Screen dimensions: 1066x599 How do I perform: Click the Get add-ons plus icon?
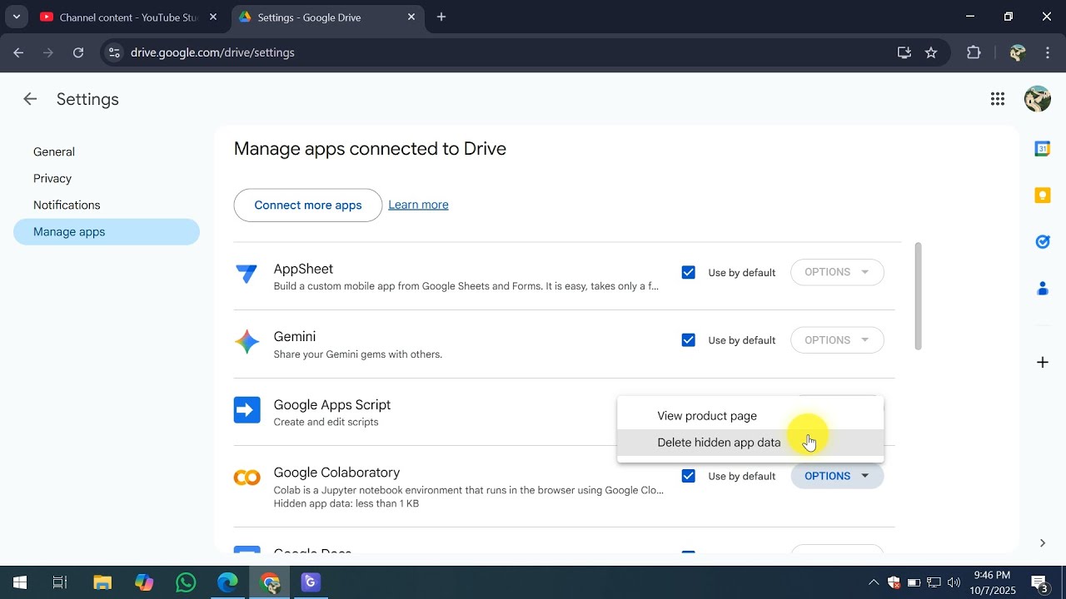point(1042,363)
